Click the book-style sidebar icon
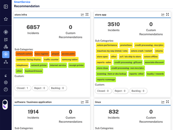 coord(6,40)
